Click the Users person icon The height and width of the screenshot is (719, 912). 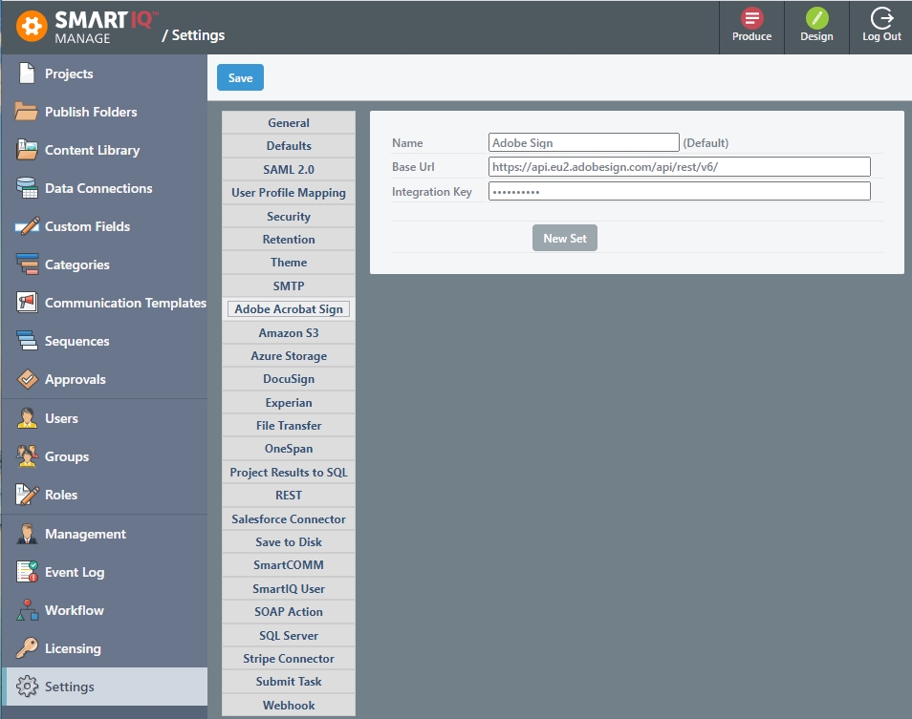click(x=27, y=418)
